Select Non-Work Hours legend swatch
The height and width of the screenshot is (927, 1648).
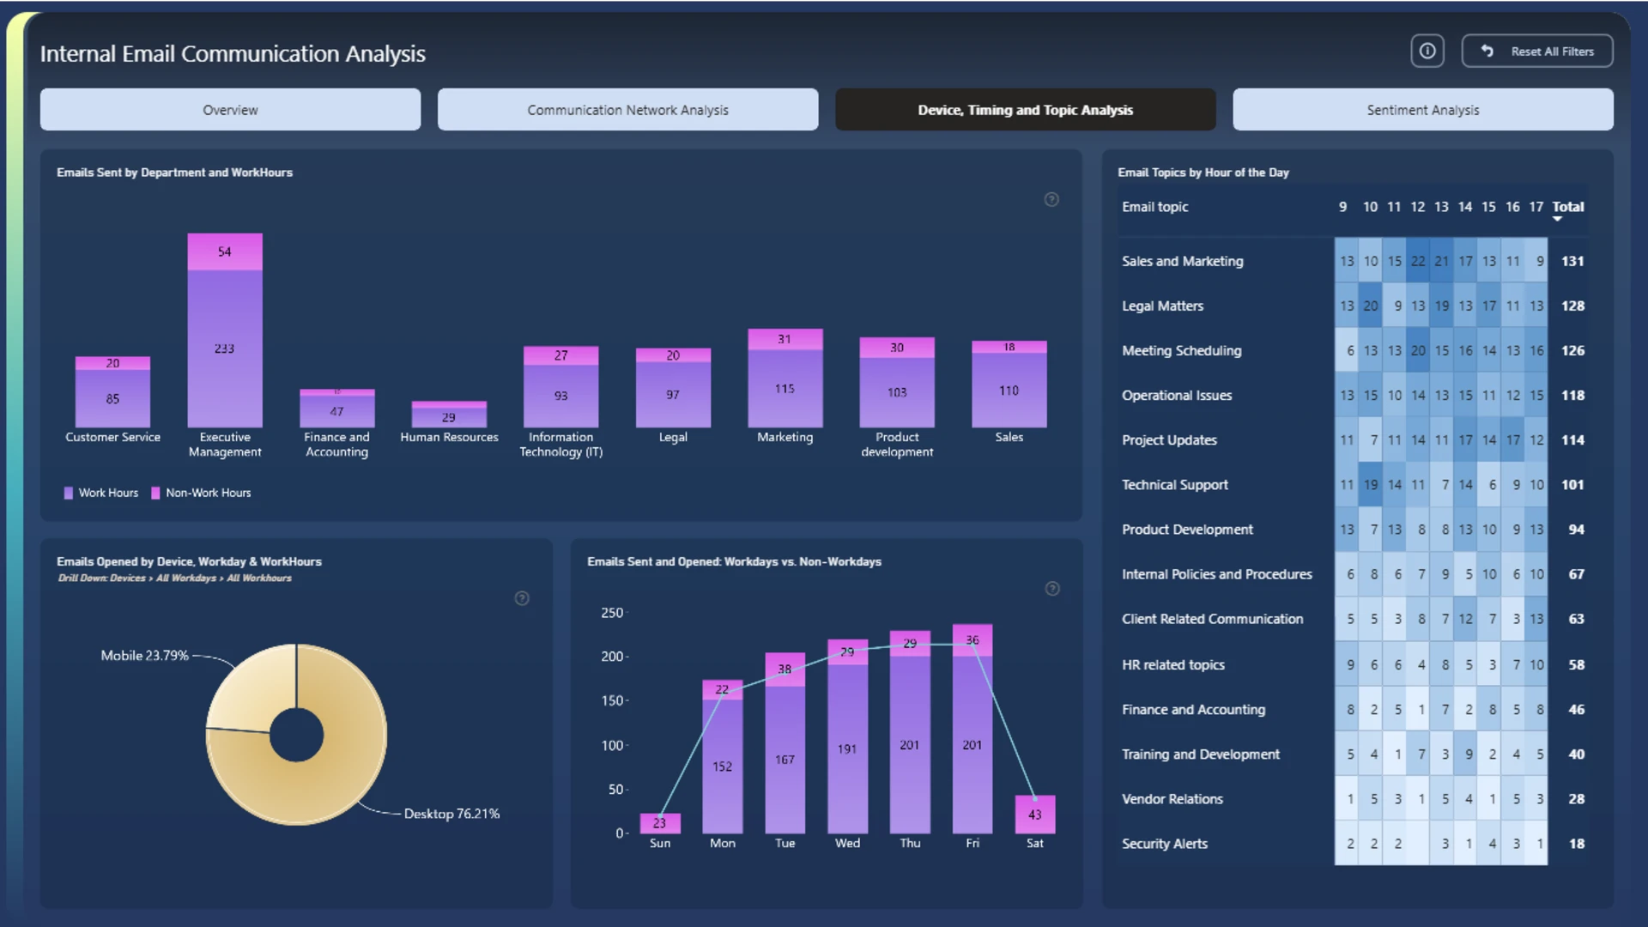click(155, 494)
